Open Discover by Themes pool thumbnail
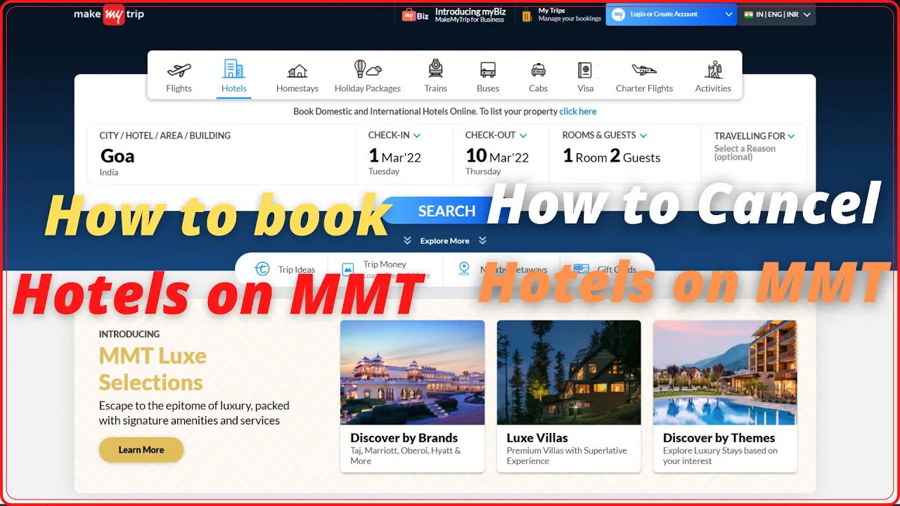This screenshot has width=900, height=506. click(x=725, y=372)
